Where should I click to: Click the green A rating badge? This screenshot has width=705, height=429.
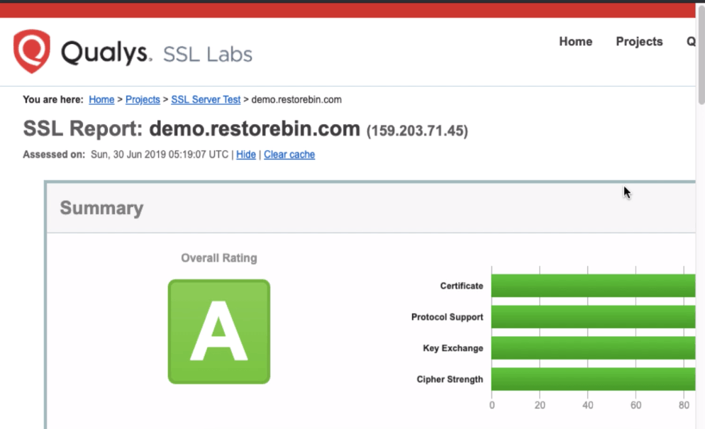[218, 332]
